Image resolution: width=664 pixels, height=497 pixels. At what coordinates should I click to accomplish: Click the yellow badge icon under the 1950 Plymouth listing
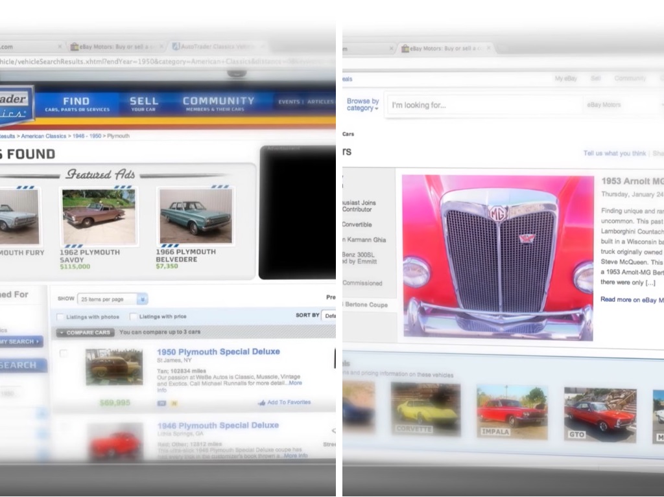point(174,402)
